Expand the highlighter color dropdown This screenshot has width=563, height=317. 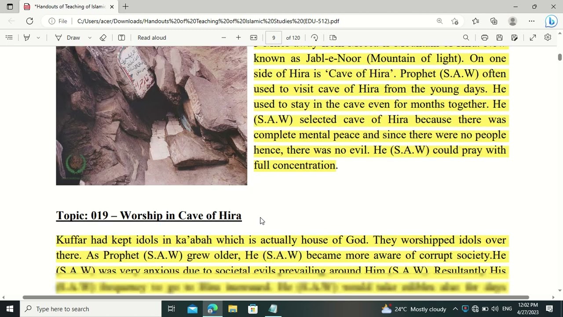[38, 37]
